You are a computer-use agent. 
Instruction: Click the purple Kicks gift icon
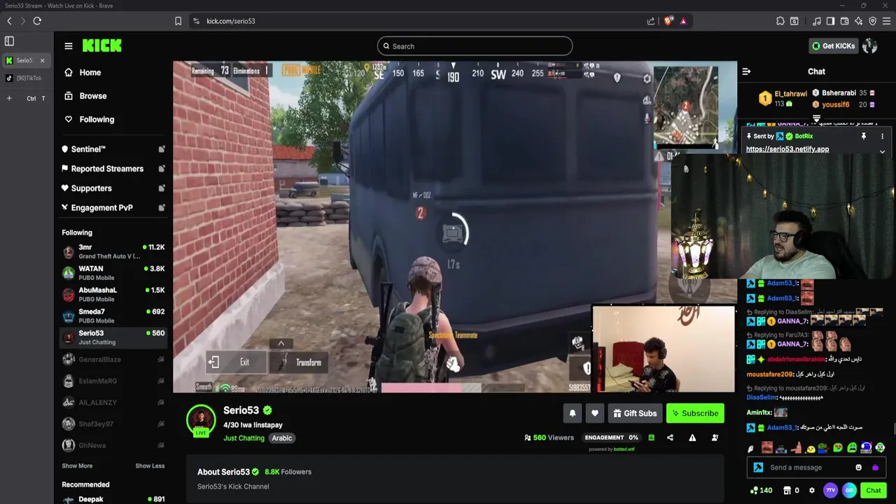pos(875,468)
